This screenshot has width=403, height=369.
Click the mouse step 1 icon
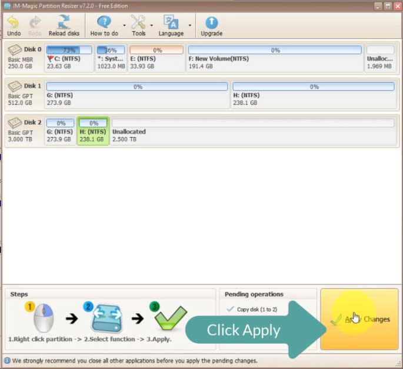[x=44, y=318]
